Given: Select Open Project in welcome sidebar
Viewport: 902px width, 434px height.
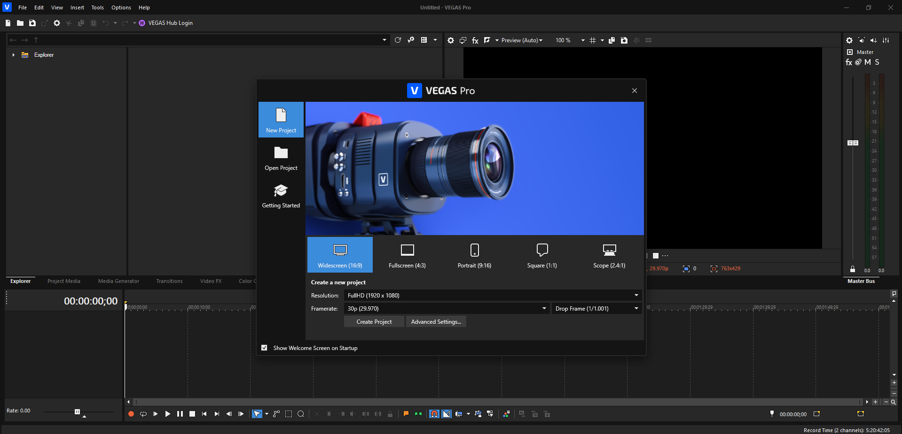Looking at the screenshot, I should [x=281, y=158].
